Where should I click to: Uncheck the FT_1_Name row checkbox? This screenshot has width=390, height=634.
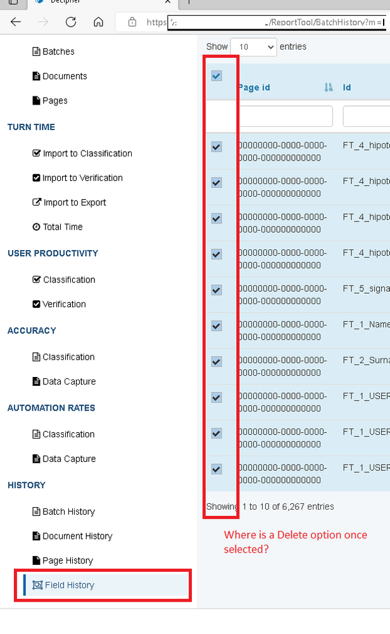[217, 326]
